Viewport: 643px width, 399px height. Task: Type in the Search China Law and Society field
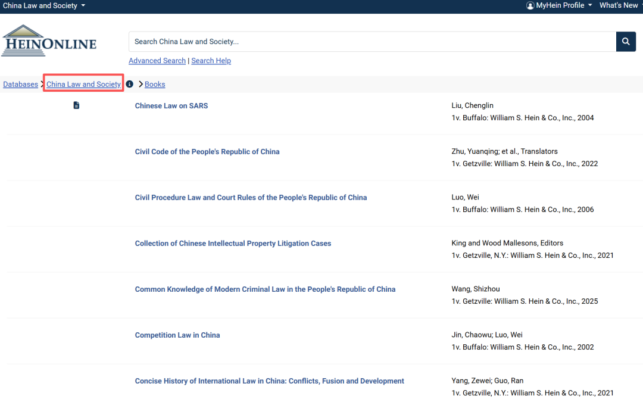coord(372,42)
